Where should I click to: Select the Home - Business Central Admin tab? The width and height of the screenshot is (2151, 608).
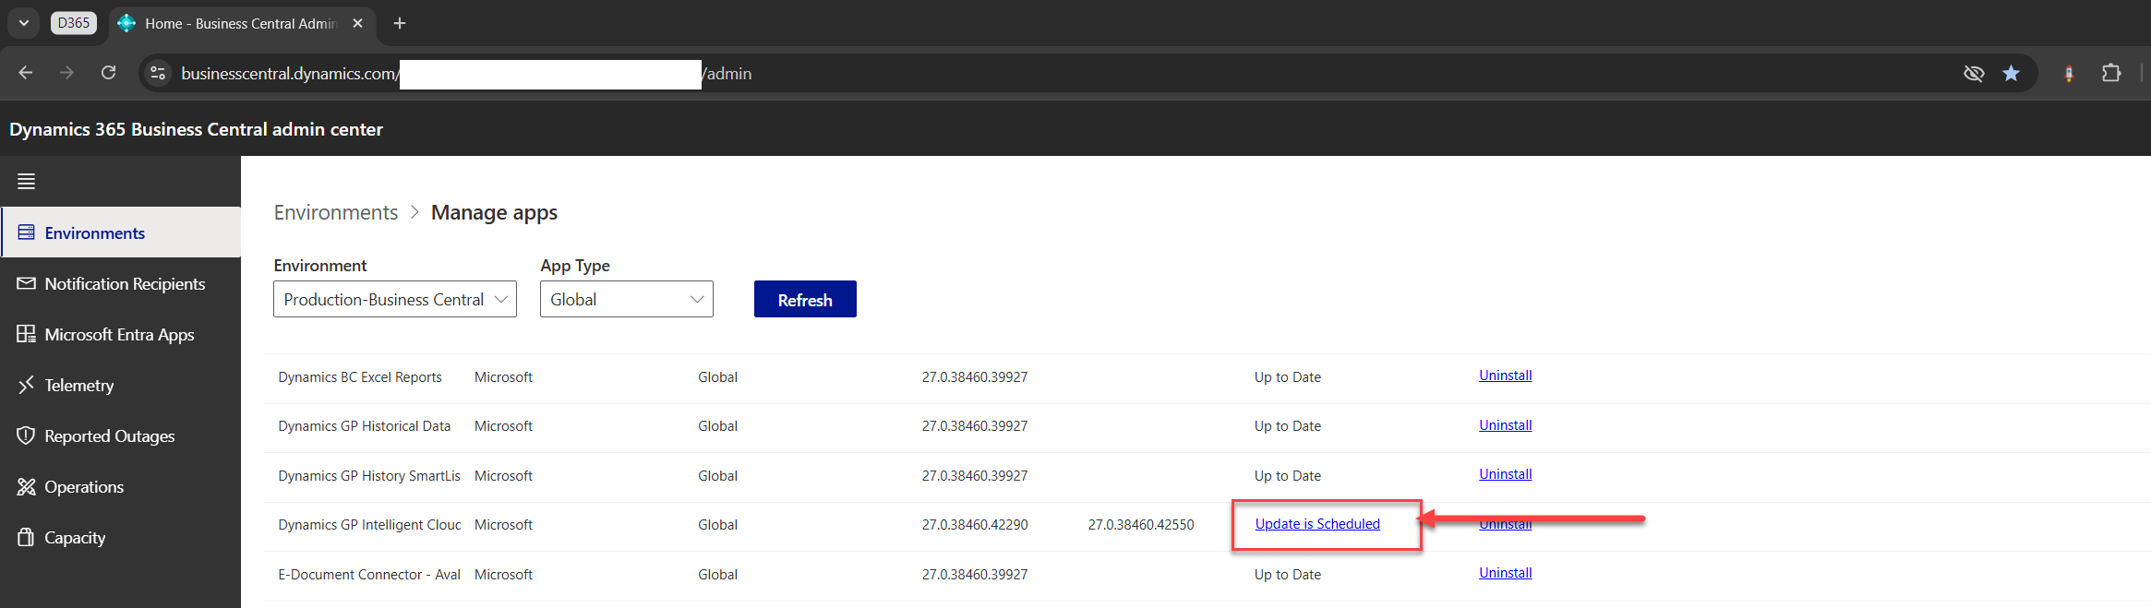[242, 23]
